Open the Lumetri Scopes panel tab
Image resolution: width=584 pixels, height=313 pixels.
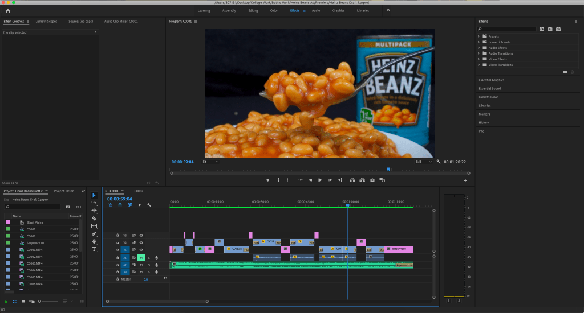[47, 22]
